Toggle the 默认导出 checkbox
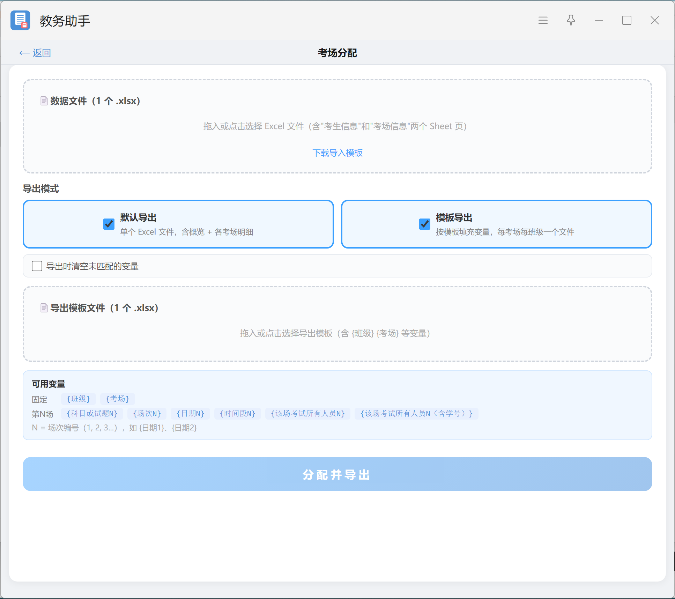 (109, 224)
